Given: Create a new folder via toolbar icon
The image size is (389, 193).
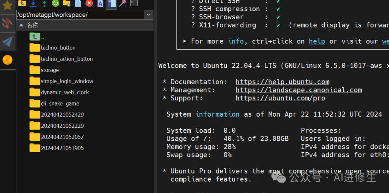Looking at the screenshot, I should 67,3.
